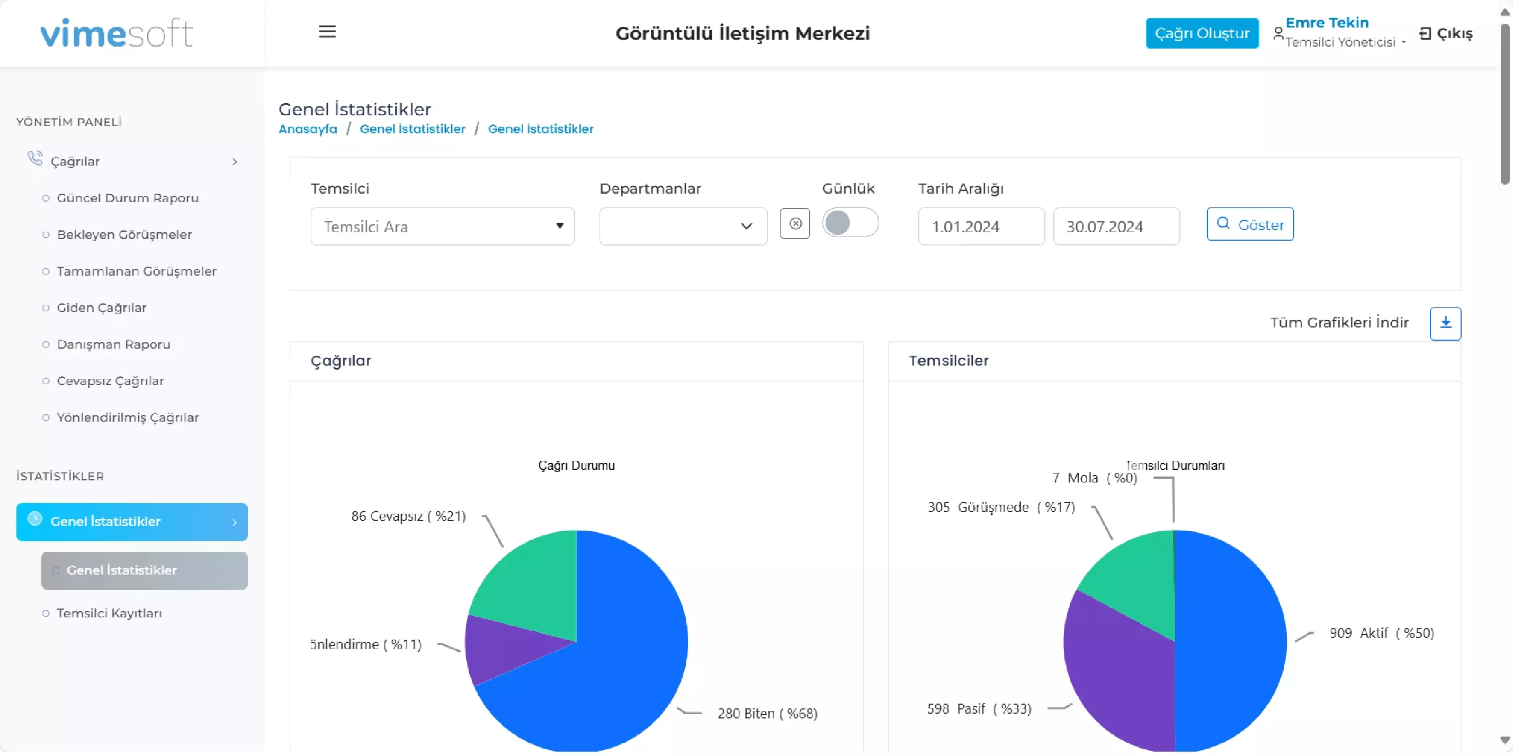Open Güncel Durum Raporu
1513x756 pixels.
tap(128, 198)
